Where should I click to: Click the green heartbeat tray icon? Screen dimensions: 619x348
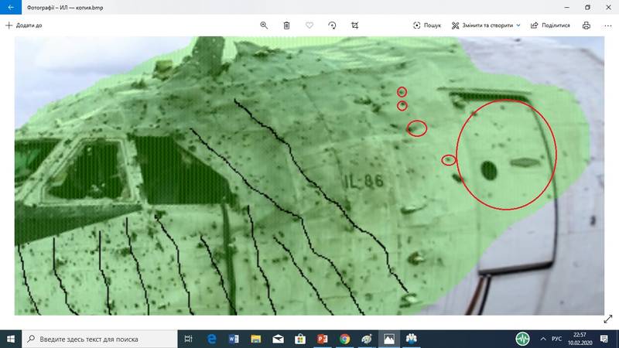(523, 339)
